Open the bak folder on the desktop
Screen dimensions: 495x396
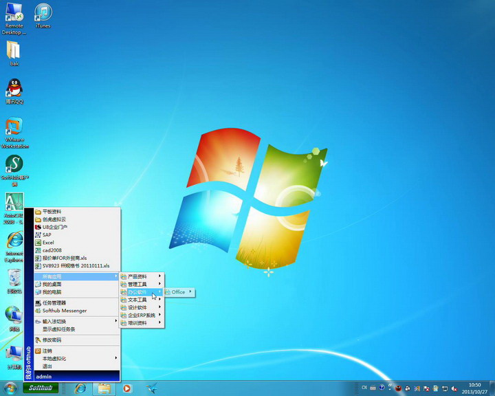coord(14,52)
